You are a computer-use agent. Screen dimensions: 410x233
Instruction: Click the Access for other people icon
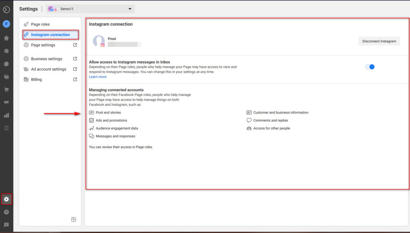(x=249, y=128)
